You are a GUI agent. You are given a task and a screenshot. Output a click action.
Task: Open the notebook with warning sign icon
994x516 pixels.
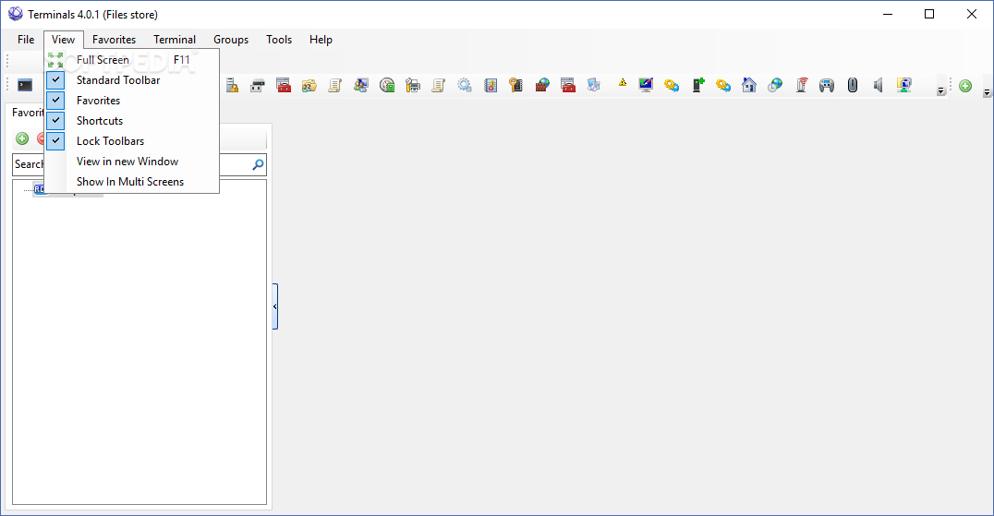click(x=491, y=85)
